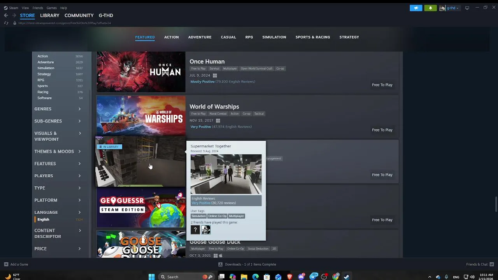Switch to the ADVENTURE tab

click(x=200, y=37)
